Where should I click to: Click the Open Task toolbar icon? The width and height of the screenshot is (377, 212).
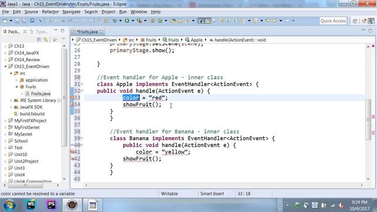(x=180, y=21)
